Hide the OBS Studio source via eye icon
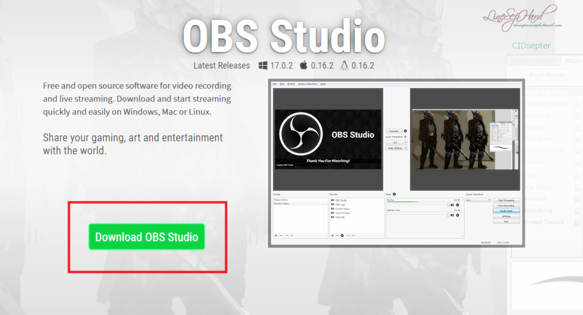Image resolution: width=583 pixels, height=315 pixels. (x=332, y=200)
